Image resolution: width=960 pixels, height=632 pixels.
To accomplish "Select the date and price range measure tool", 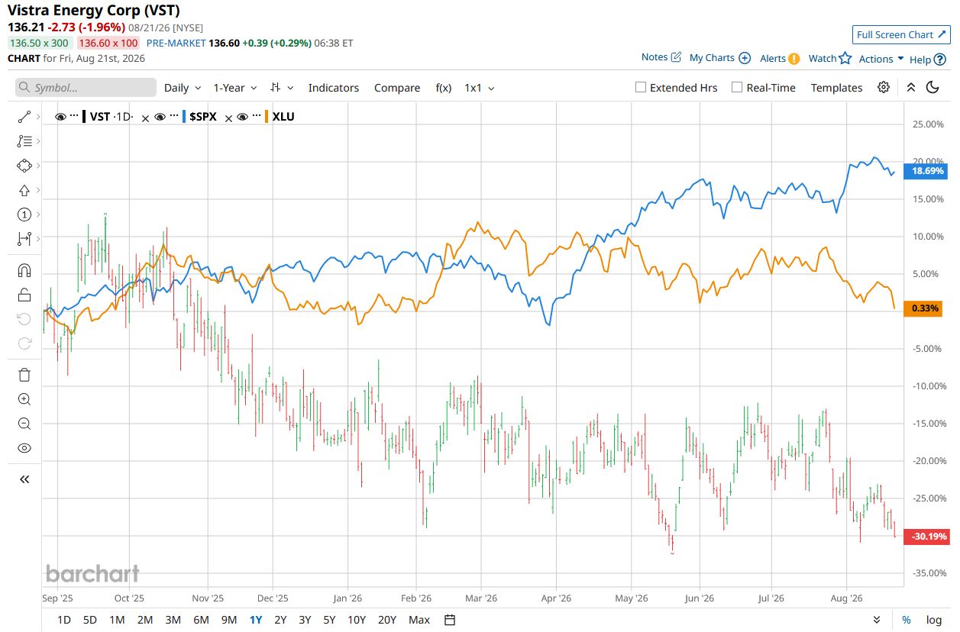I will coord(24,239).
